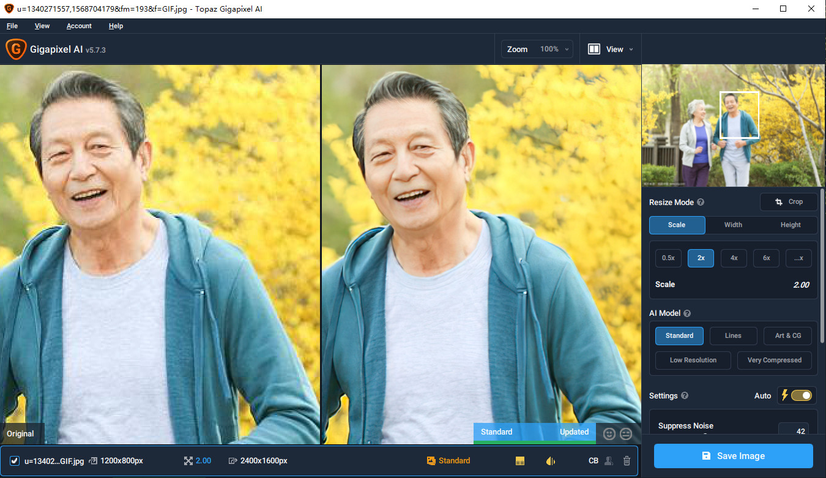Click the orange Standard model icon in file row
This screenshot has width=826, height=478.
[431, 461]
